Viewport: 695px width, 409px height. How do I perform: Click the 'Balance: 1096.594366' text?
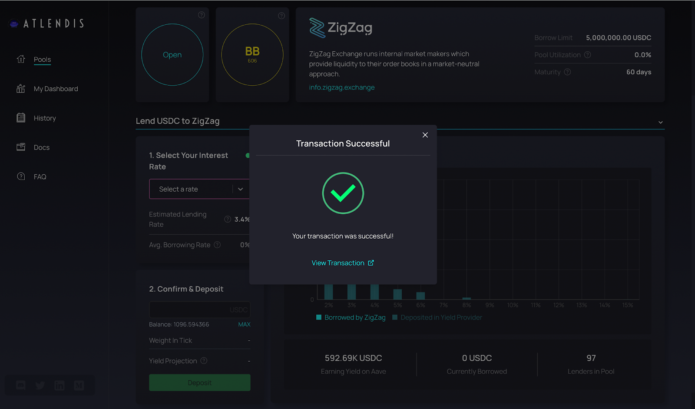coord(179,325)
